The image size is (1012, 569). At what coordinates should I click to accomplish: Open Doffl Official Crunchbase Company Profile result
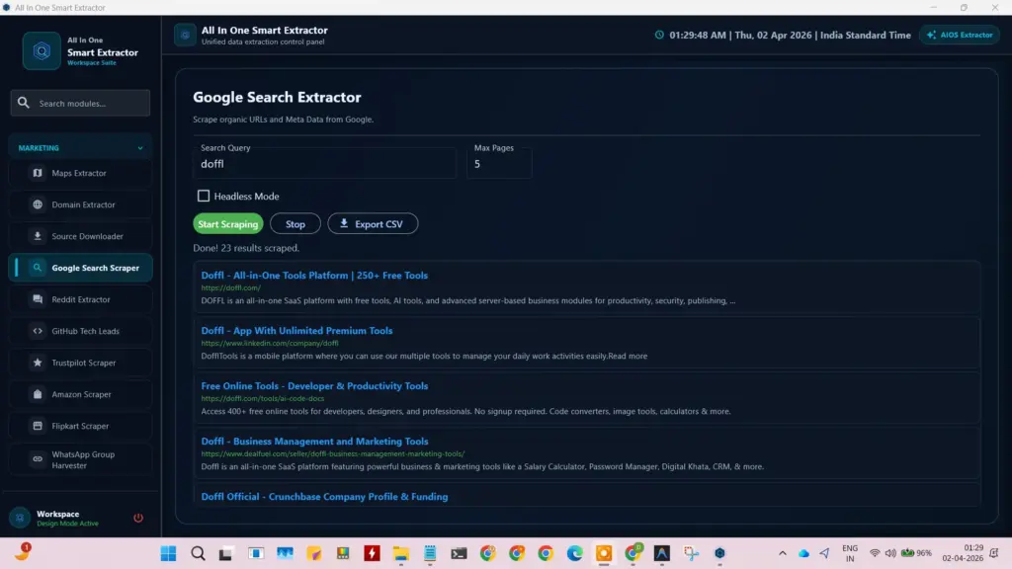tap(324, 497)
